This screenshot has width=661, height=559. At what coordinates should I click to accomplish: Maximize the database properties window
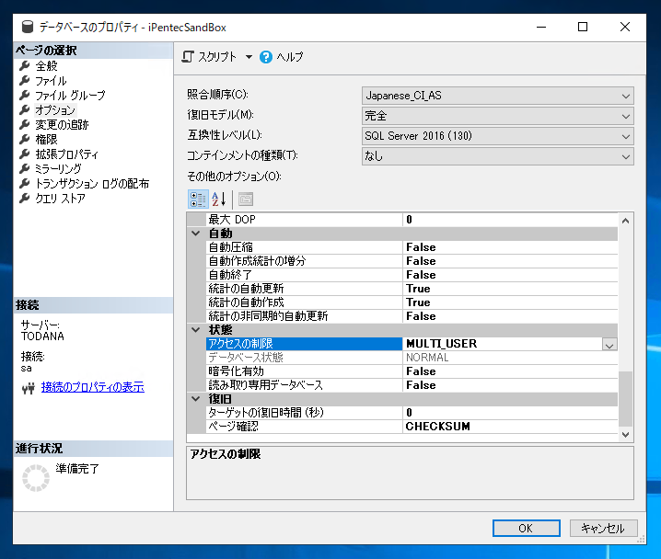pyautogui.click(x=583, y=27)
